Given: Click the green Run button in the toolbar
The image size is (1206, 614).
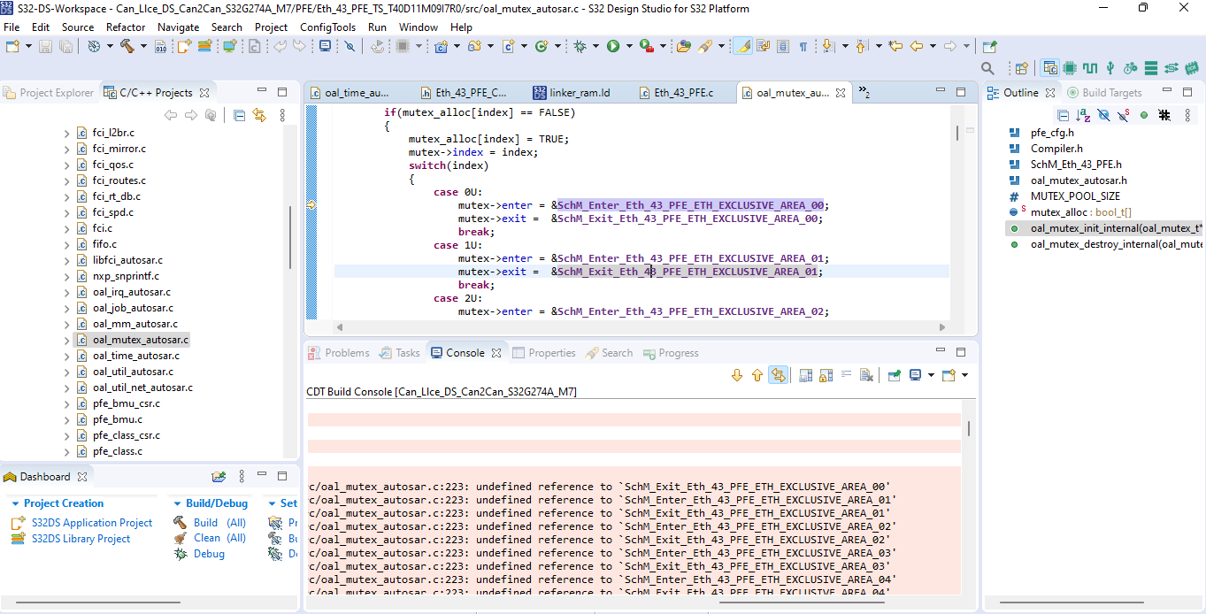Looking at the screenshot, I should [x=612, y=46].
